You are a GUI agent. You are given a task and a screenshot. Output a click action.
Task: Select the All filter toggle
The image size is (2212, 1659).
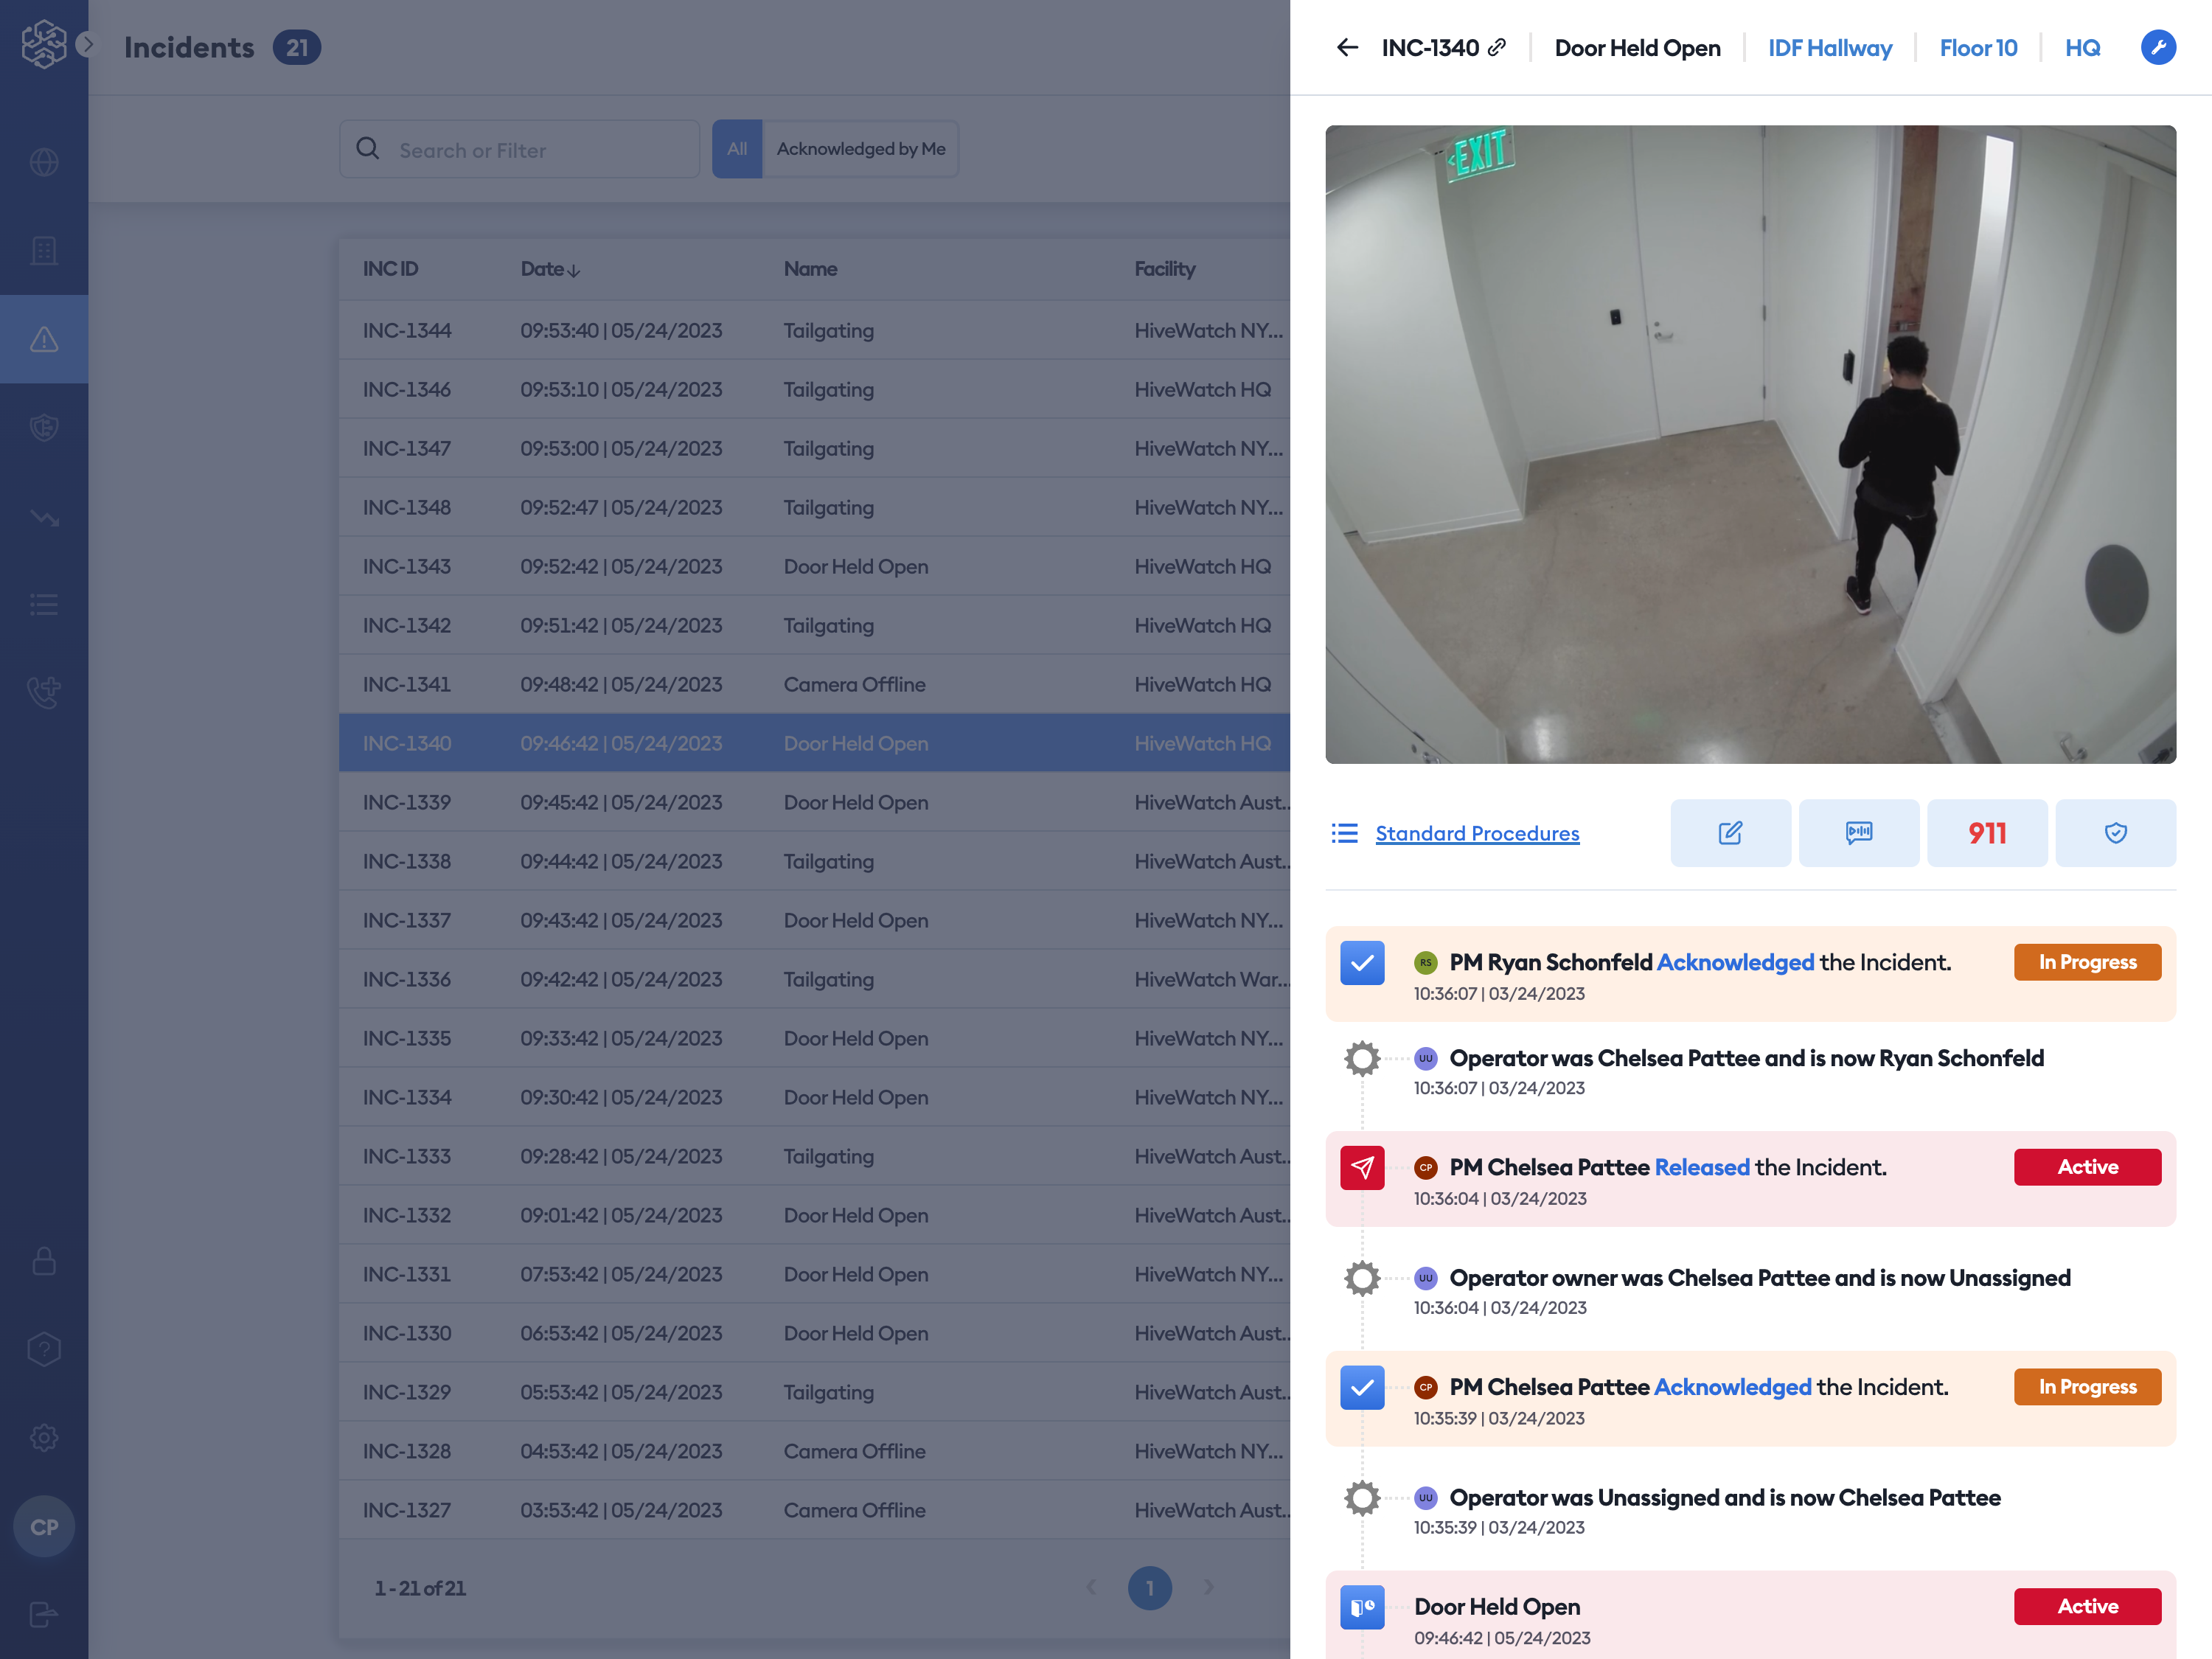[737, 149]
